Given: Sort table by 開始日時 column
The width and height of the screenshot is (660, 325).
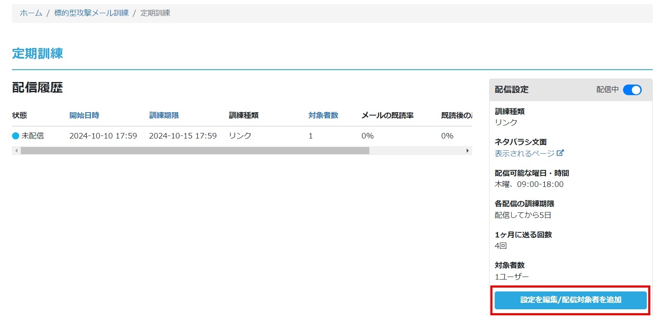Looking at the screenshot, I should tap(84, 115).
